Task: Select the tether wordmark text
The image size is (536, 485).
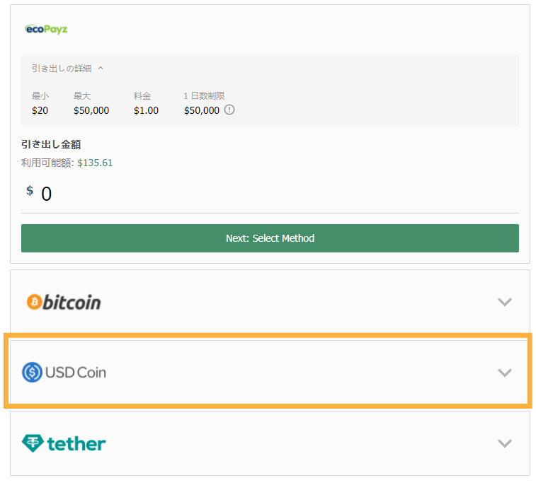Action: tap(76, 444)
